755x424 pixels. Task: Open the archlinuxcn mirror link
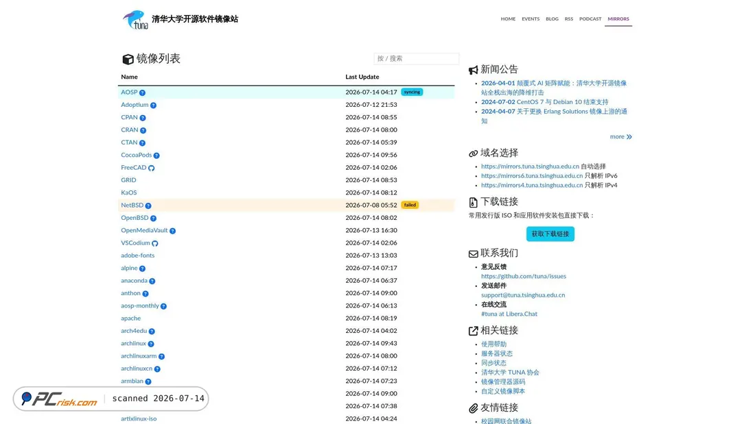click(x=137, y=369)
